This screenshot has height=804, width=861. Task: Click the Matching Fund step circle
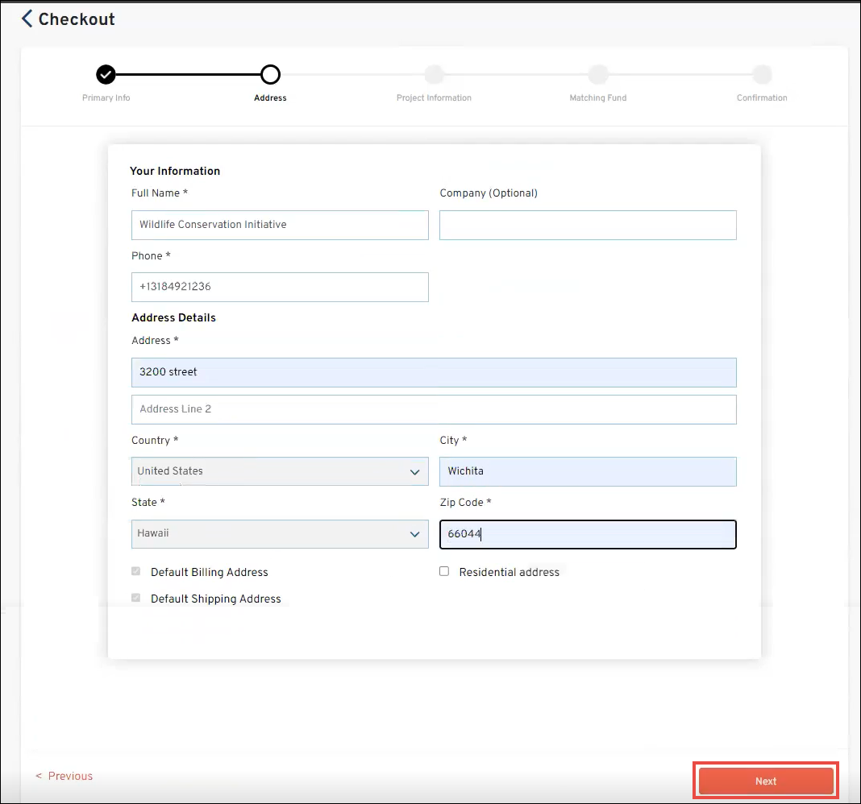click(x=597, y=75)
